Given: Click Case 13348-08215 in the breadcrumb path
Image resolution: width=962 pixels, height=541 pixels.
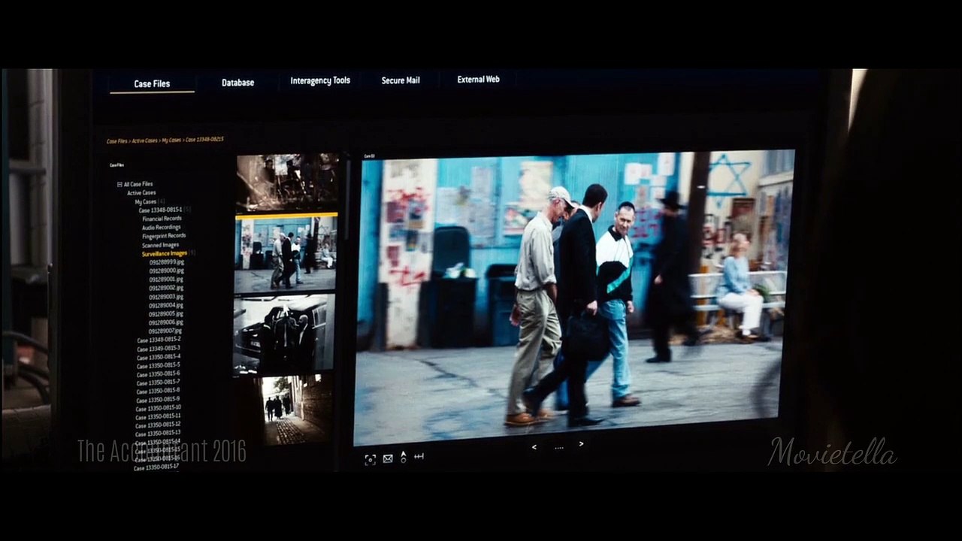Looking at the screenshot, I should pos(204,140).
